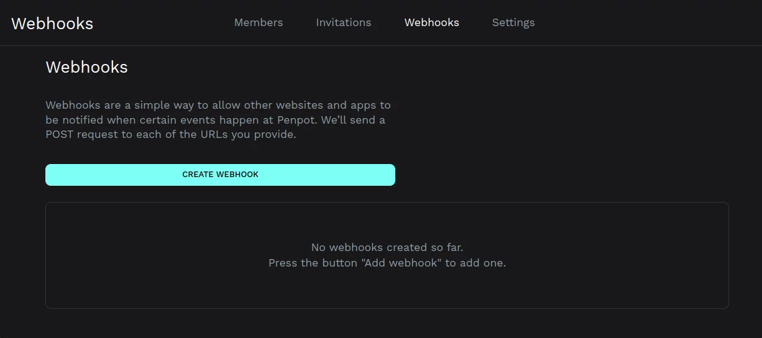The width and height of the screenshot is (762, 338).
Task: Open the Members tab
Action: point(258,22)
